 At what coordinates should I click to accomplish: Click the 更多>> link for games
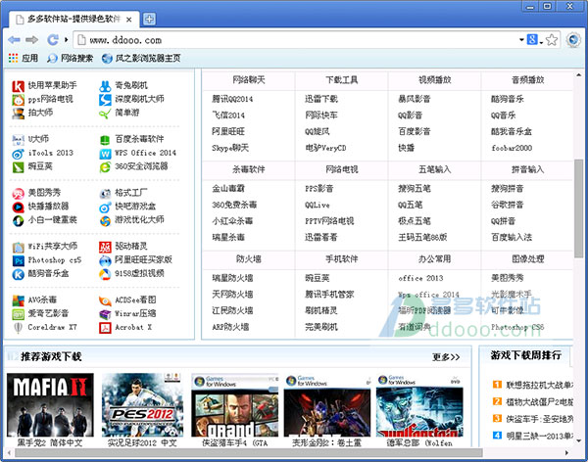coord(446,357)
